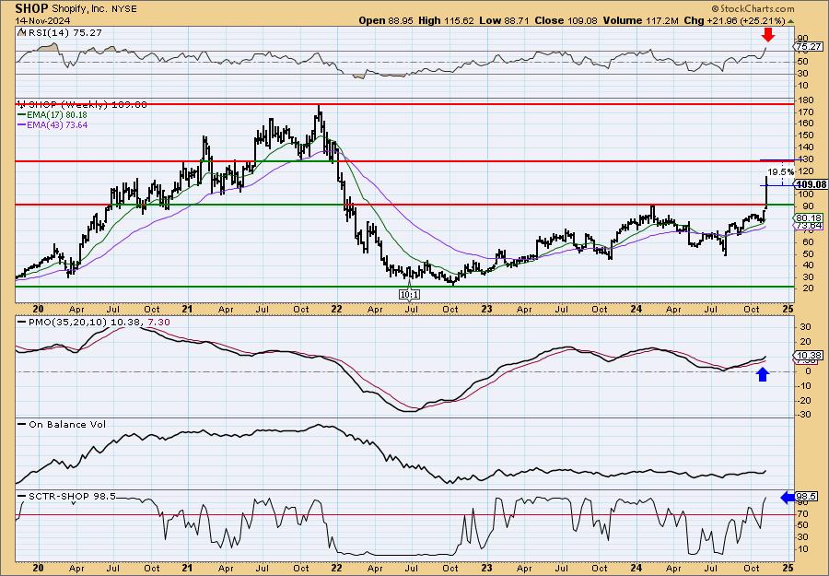Click the -10 PMO axis label
Screen dimensions: 829x576
coord(803,385)
